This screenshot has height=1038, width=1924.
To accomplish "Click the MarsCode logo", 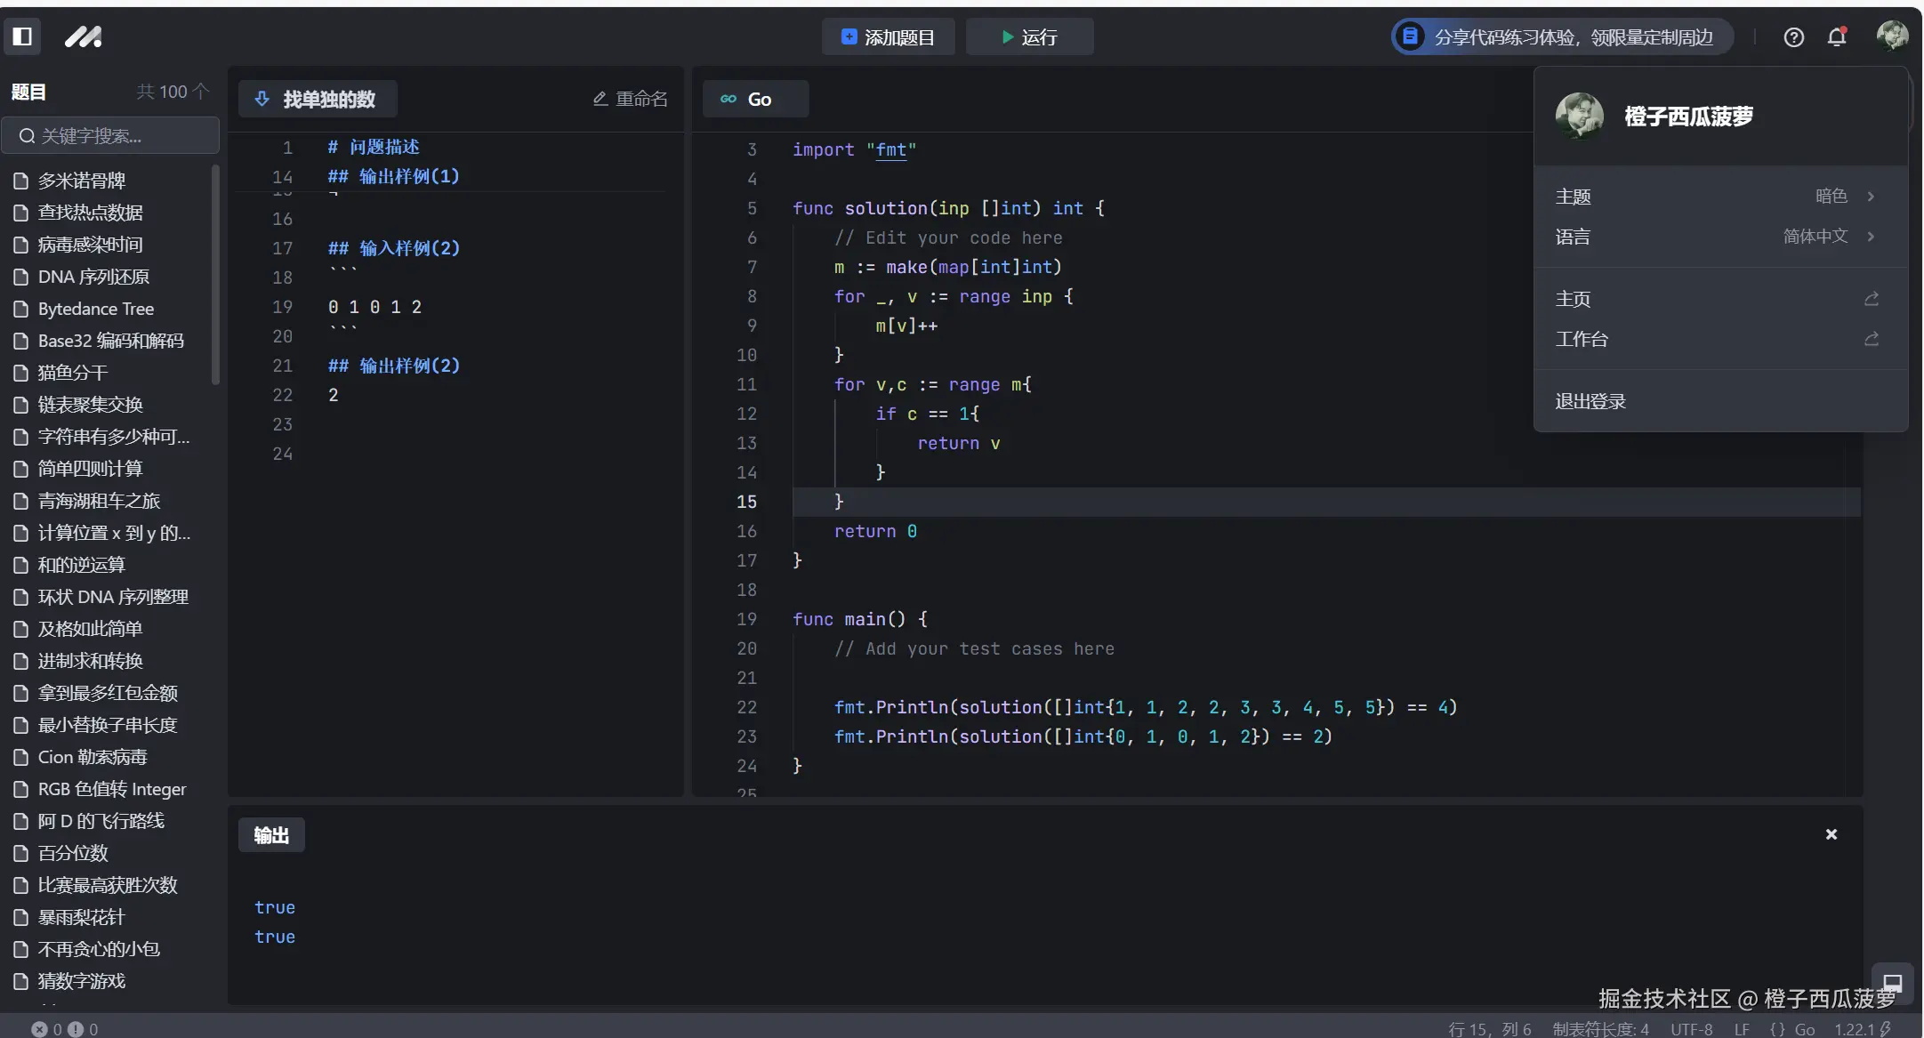I will 83,36.
